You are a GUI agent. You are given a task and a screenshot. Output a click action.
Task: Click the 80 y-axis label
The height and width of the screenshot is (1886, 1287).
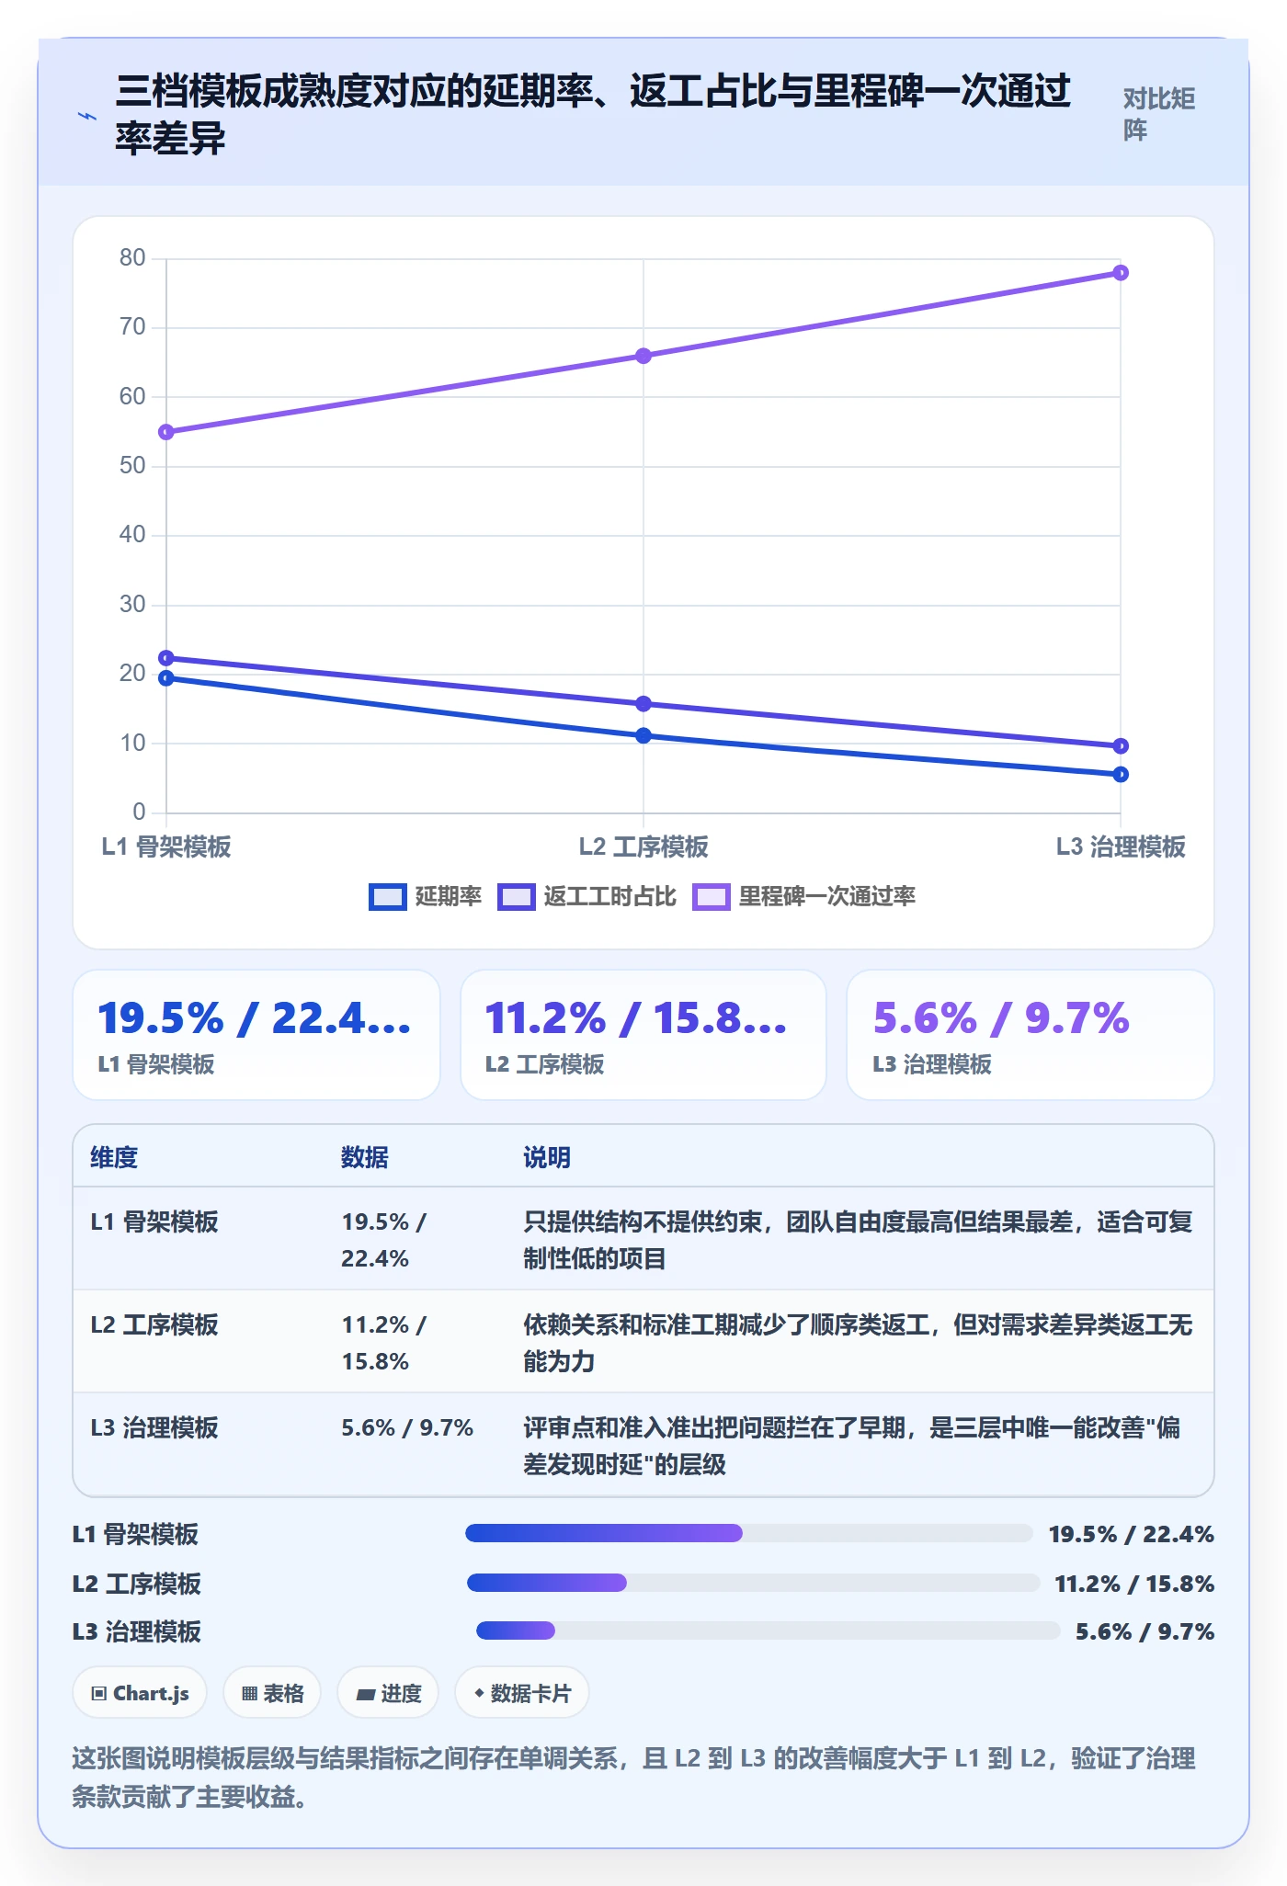click(132, 257)
